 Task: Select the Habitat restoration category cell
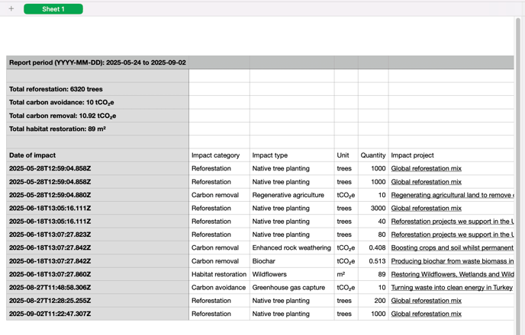(x=219, y=274)
